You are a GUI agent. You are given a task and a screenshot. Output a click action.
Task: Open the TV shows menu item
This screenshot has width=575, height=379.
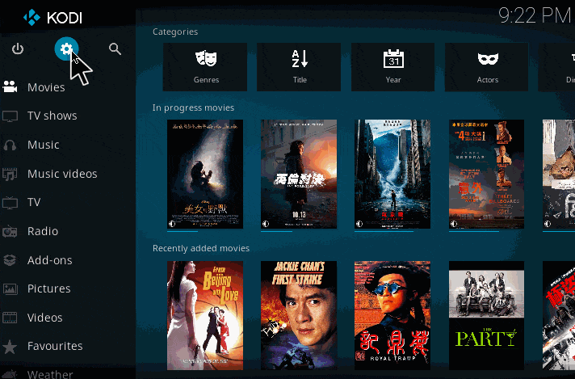[x=52, y=116]
